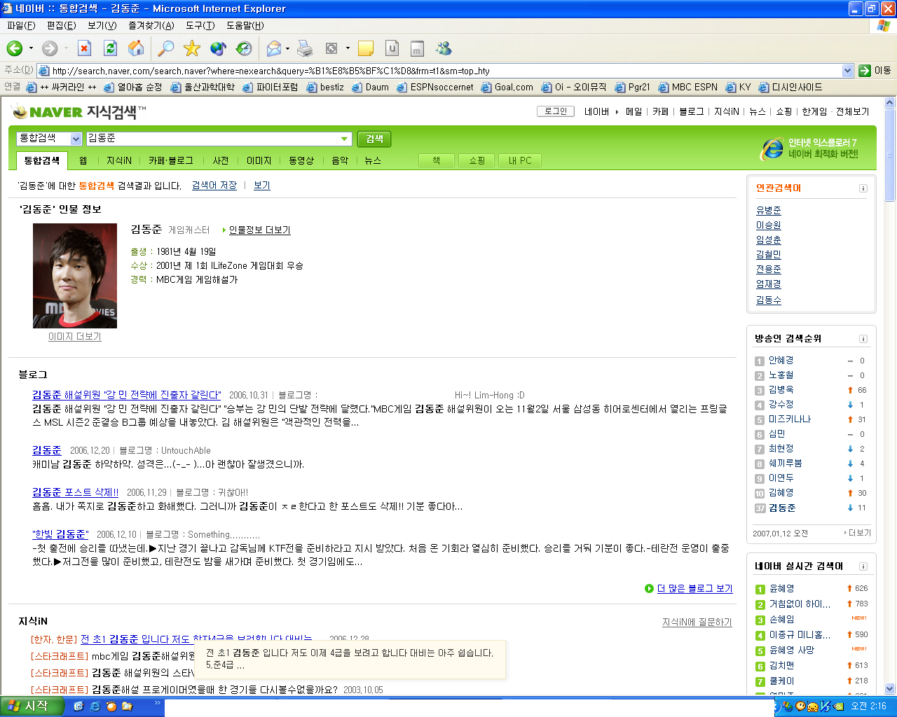Stop page loading with the red X icon
The height and width of the screenshot is (717, 897).
84,48
